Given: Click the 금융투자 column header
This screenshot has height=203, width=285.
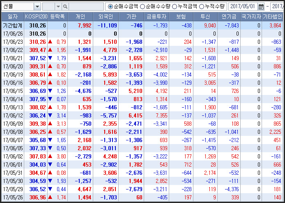Looking at the screenshot, I should click(x=156, y=17).
